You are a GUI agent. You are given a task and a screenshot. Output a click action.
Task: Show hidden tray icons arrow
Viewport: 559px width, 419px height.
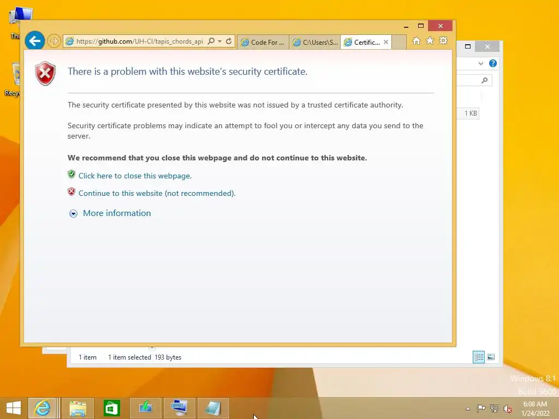click(x=468, y=409)
